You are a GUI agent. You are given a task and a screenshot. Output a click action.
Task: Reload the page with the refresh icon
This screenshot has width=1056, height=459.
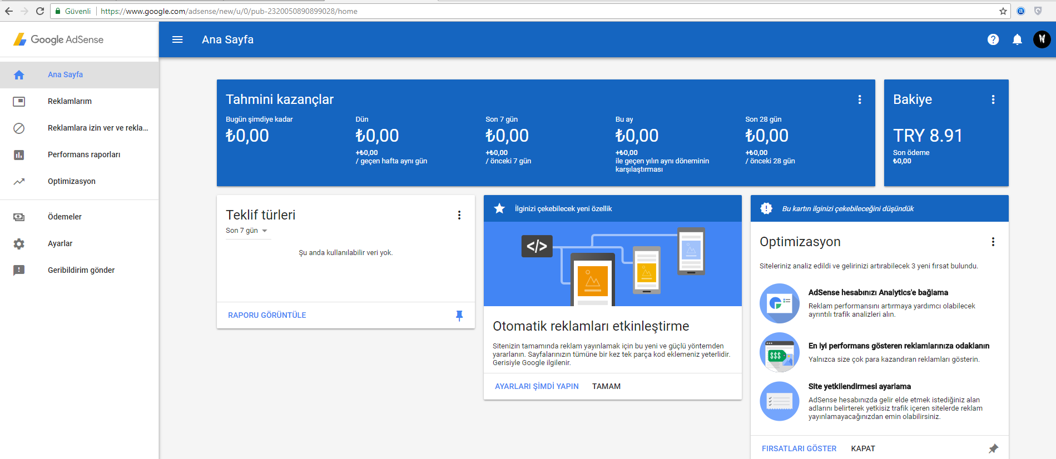point(40,11)
